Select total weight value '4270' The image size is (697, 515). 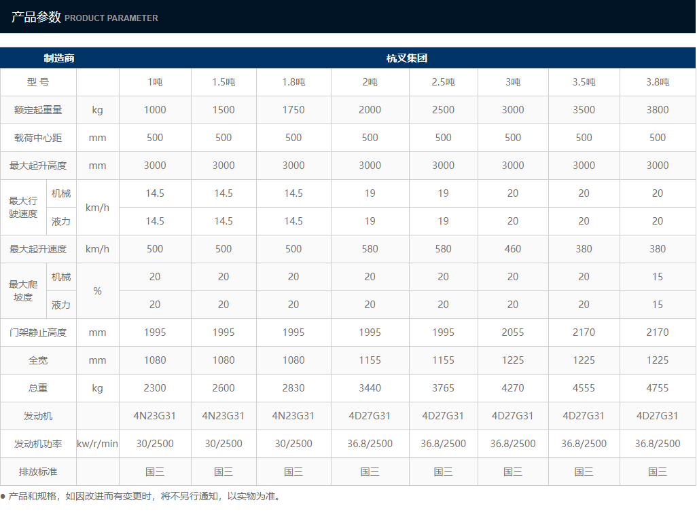pos(513,388)
